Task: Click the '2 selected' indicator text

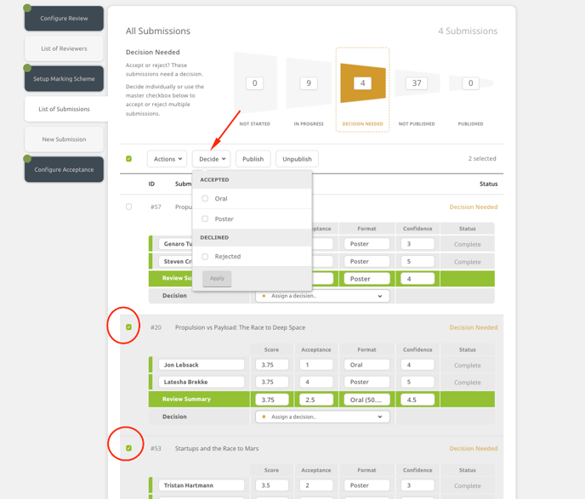Action: pyautogui.click(x=482, y=158)
